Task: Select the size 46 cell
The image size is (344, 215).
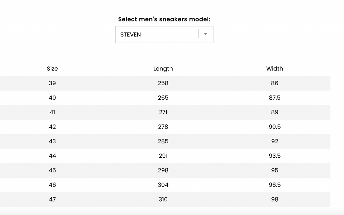Action: (x=52, y=185)
